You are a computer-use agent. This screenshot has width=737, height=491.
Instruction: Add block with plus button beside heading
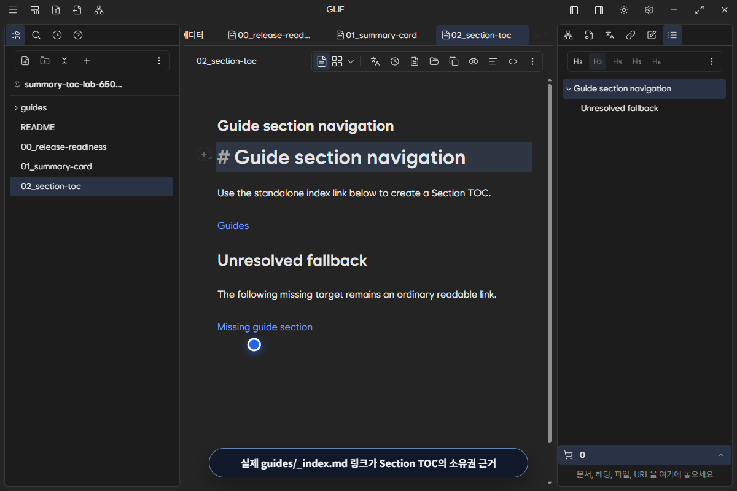203,155
